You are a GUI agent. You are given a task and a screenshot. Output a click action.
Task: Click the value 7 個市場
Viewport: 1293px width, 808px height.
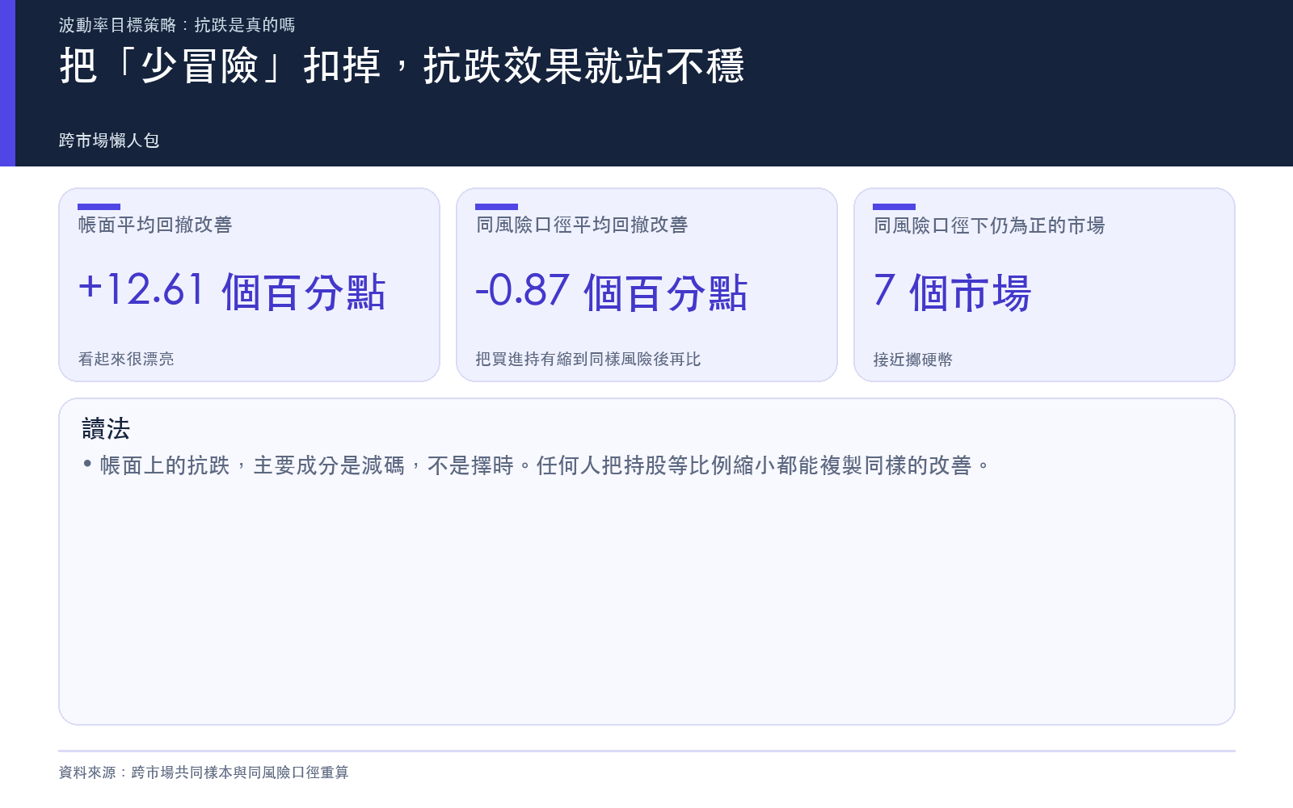pyautogui.click(x=952, y=292)
